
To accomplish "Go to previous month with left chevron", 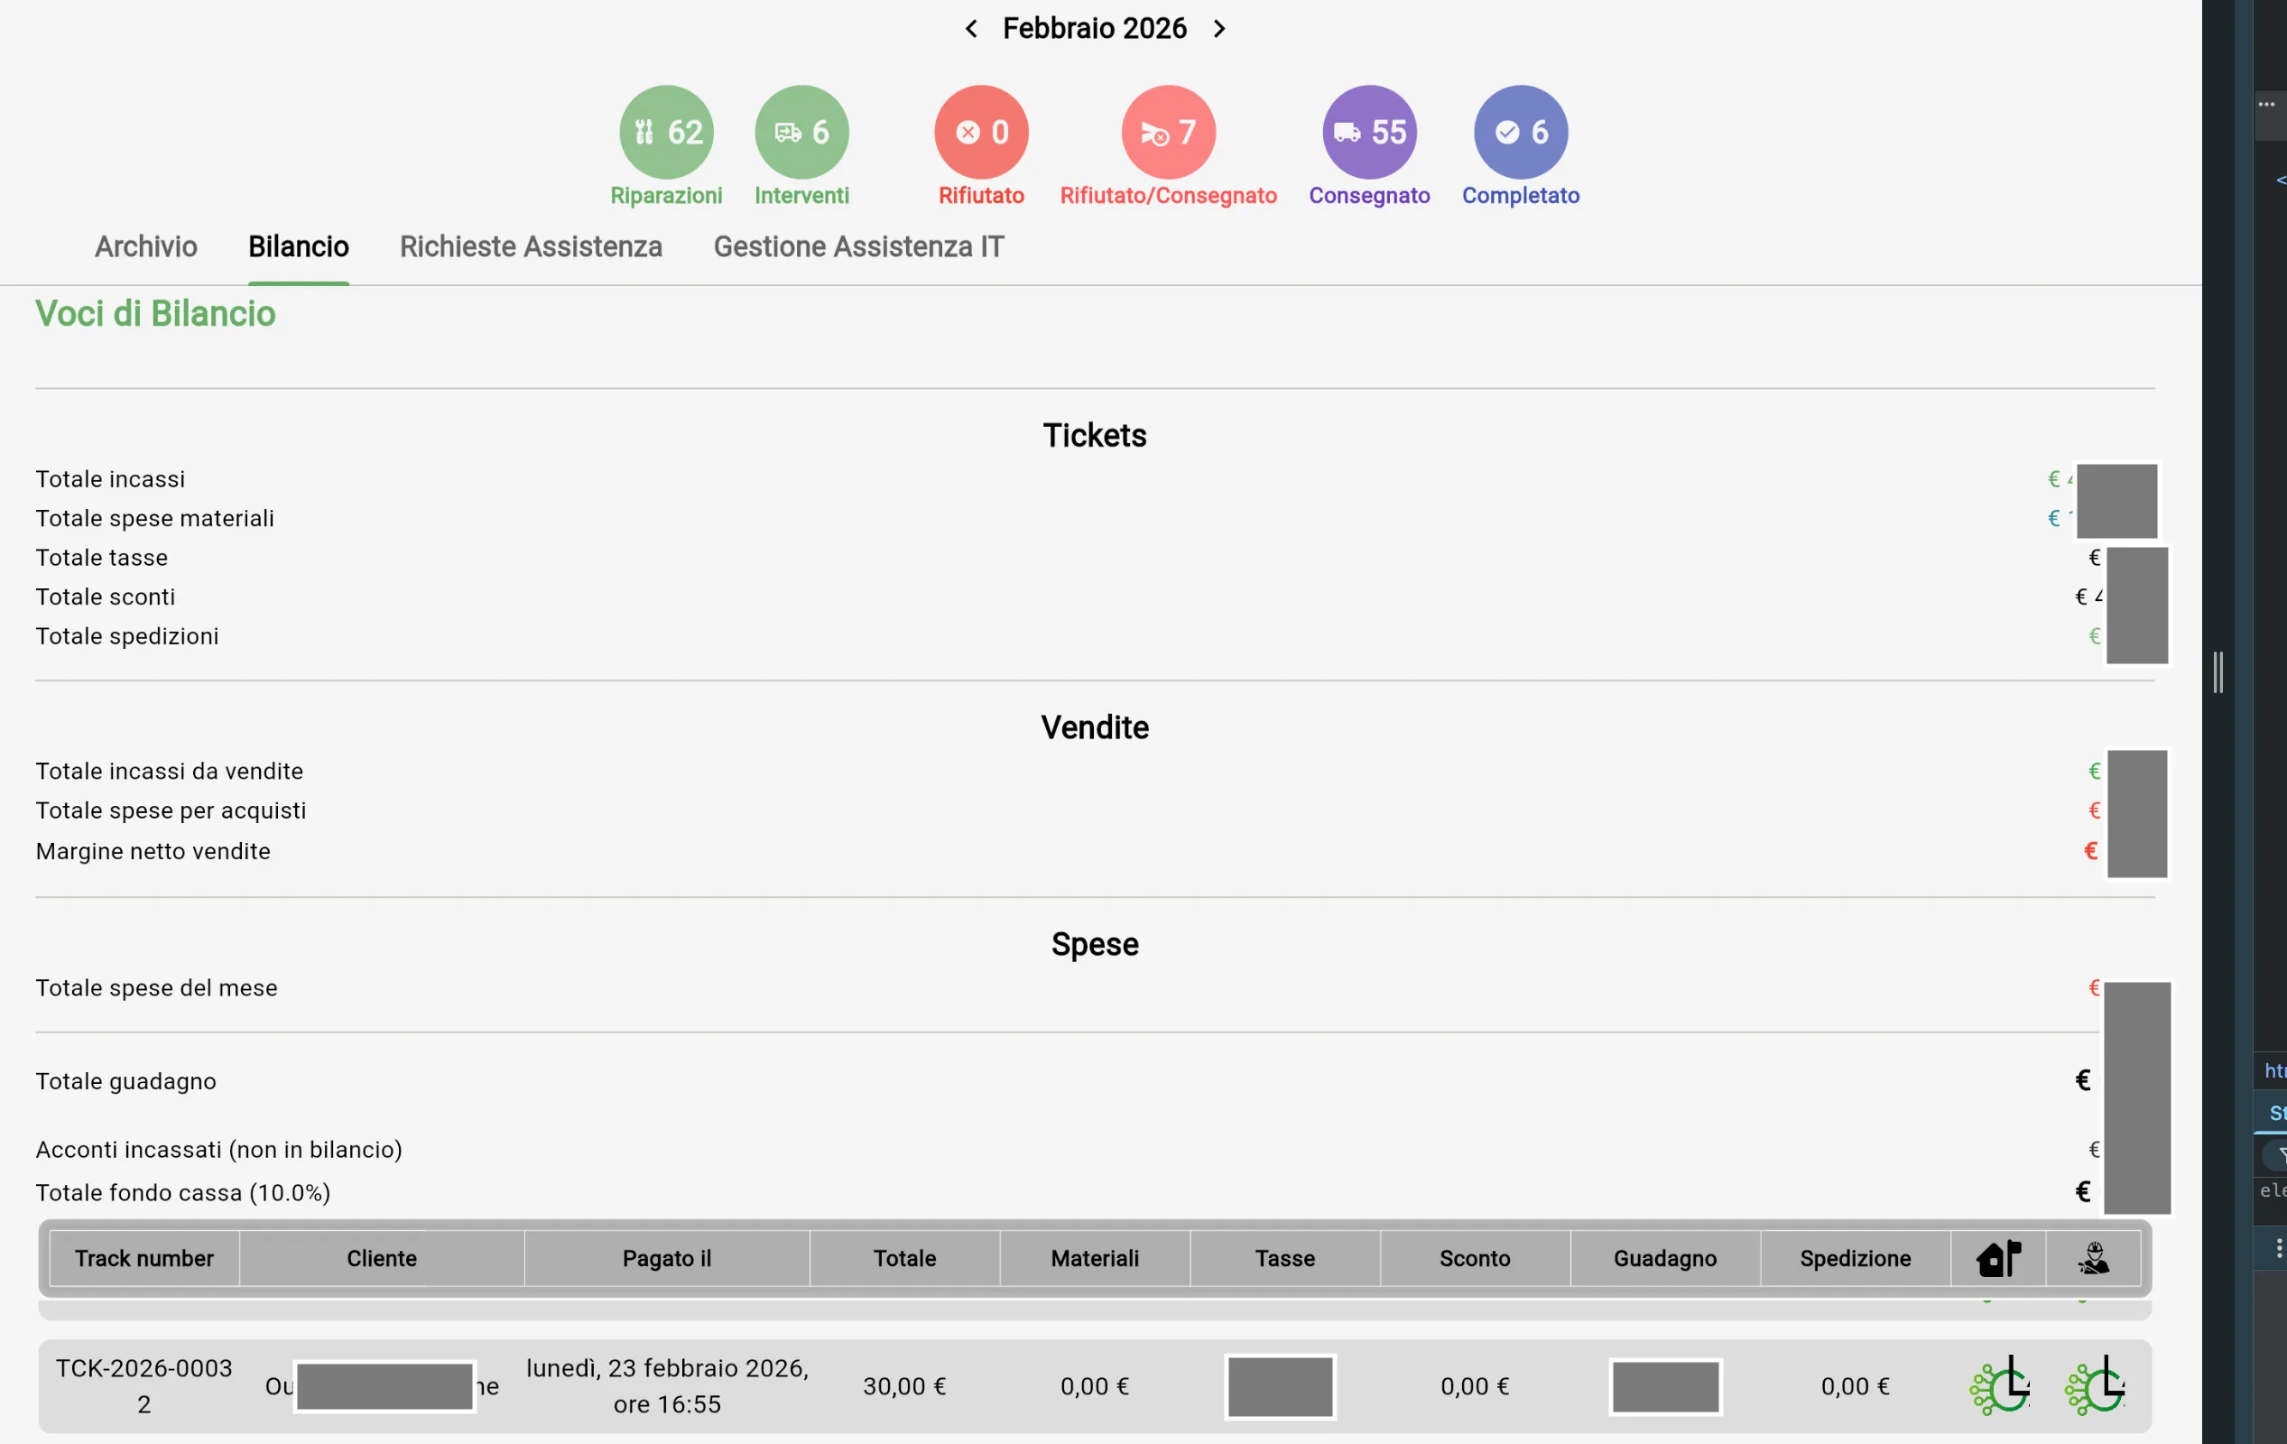I will coord(970,29).
